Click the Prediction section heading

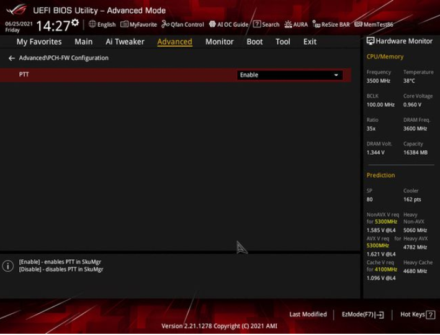pyautogui.click(x=380, y=175)
